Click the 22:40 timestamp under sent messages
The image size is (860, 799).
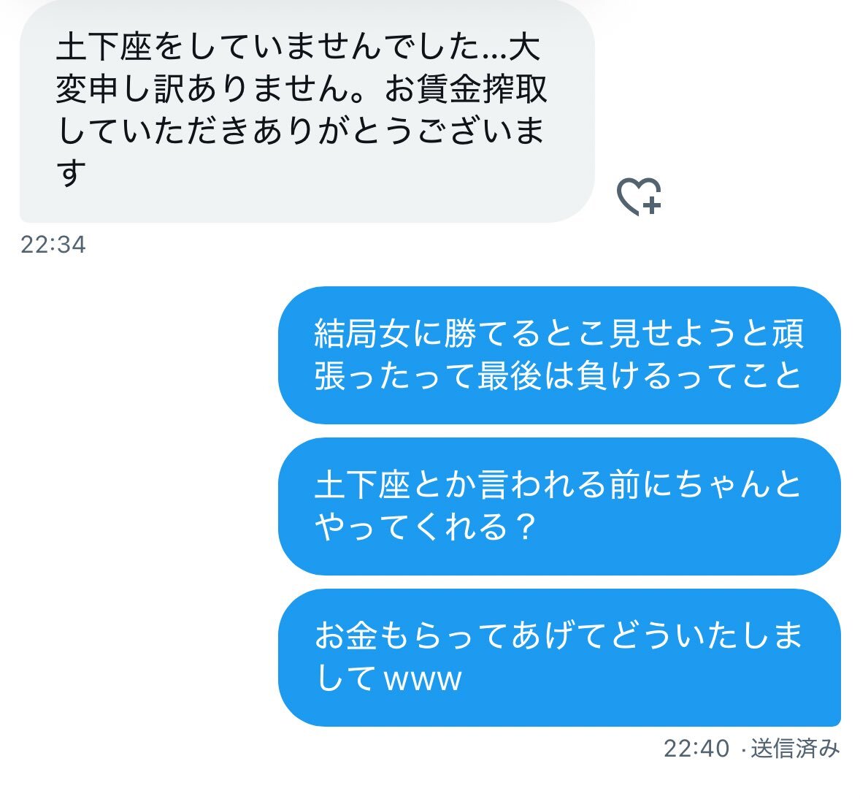(696, 749)
